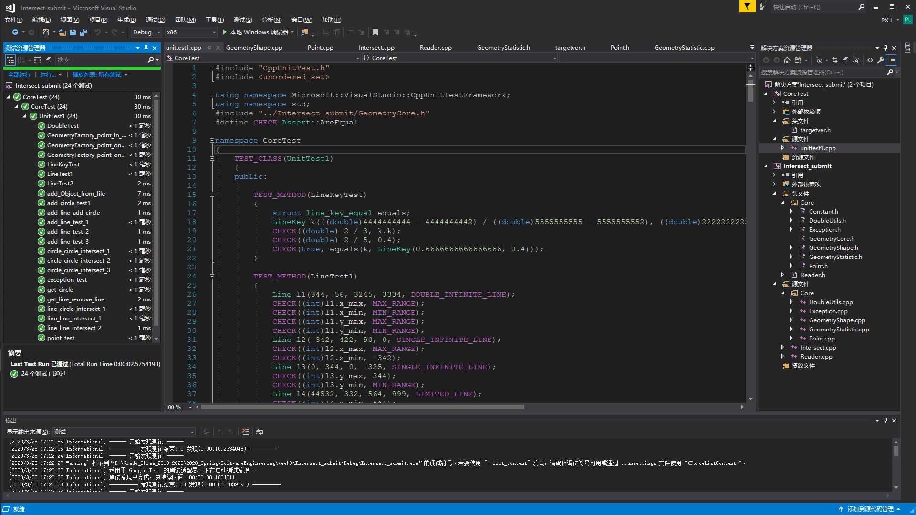Image resolution: width=916 pixels, height=515 pixels.
Task: Open GeometryCore.h in Solution Explorer
Action: click(x=832, y=239)
